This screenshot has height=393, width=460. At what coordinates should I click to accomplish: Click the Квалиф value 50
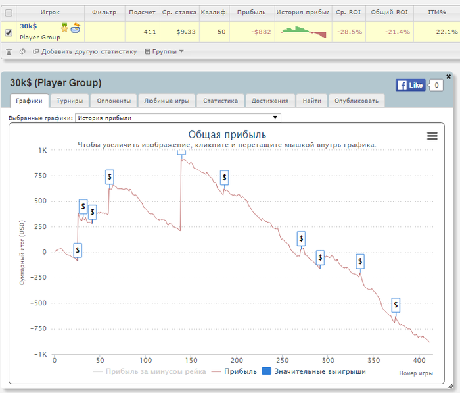pos(221,32)
